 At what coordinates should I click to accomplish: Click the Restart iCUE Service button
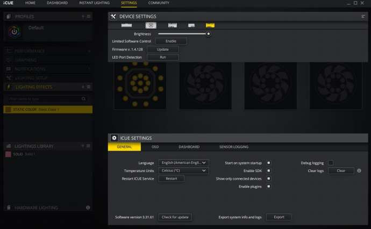point(172,178)
